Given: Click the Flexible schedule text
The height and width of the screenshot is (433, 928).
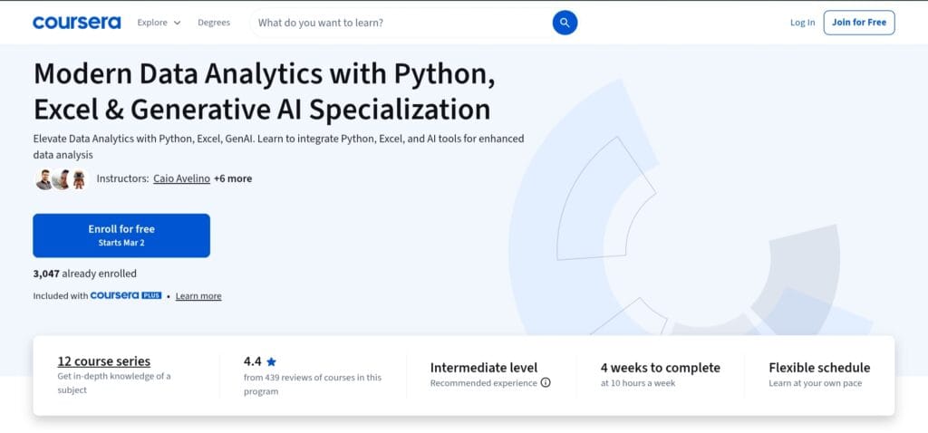Looking at the screenshot, I should click(819, 368).
